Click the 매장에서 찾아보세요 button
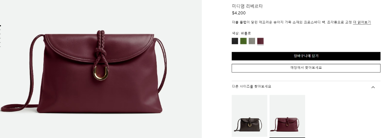The height and width of the screenshot is (138, 385). 306,68
